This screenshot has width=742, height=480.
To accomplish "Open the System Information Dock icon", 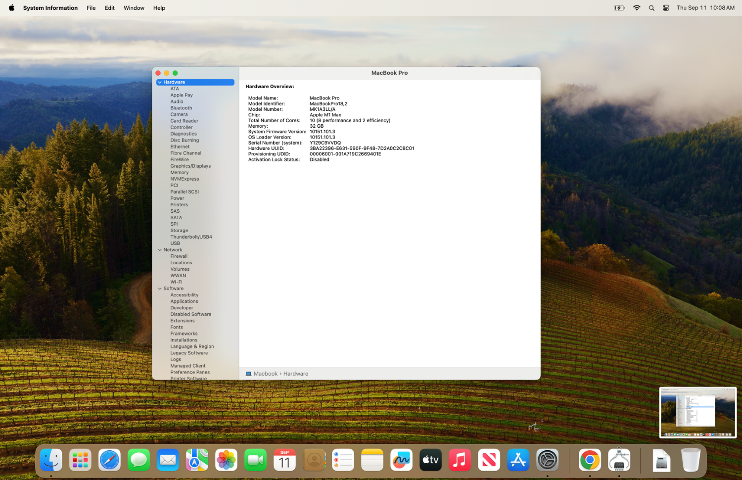I will [619, 460].
